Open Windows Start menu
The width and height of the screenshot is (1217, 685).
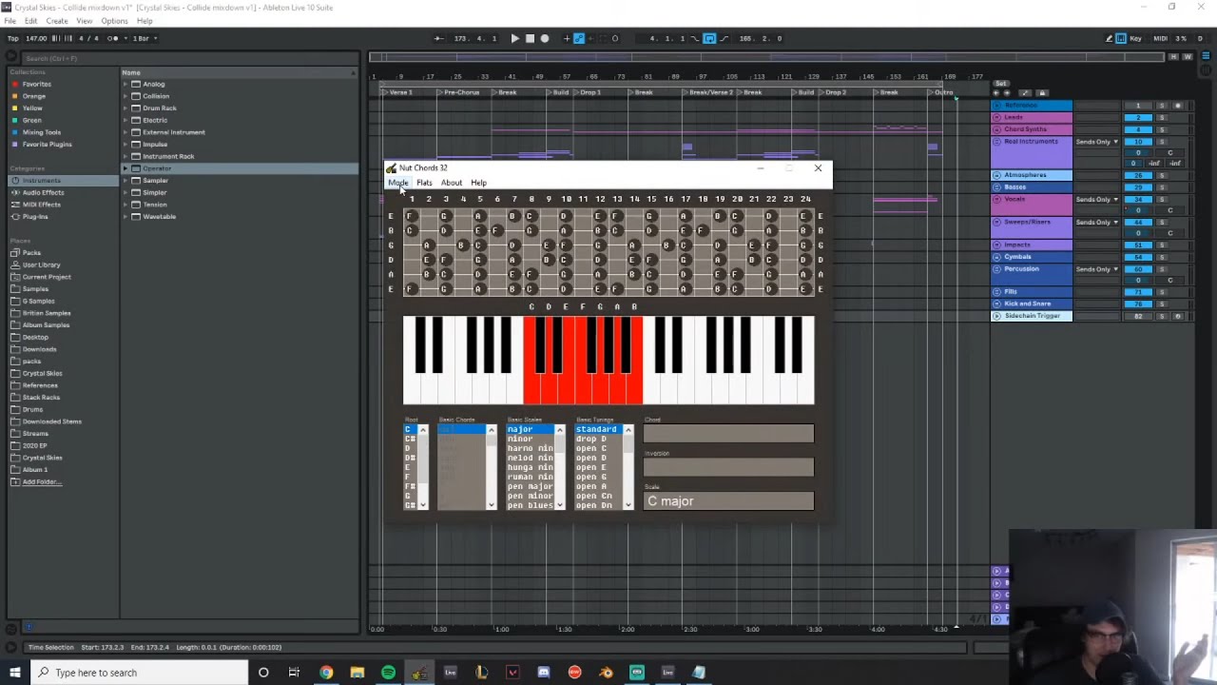coord(14,673)
